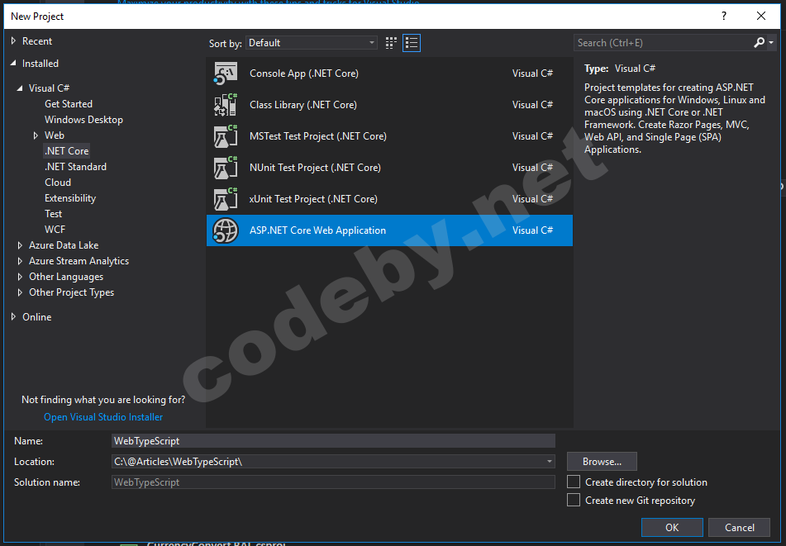Expand the Azure Data Lake node
Viewport: 786px width, 546px height.
point(20,245)
